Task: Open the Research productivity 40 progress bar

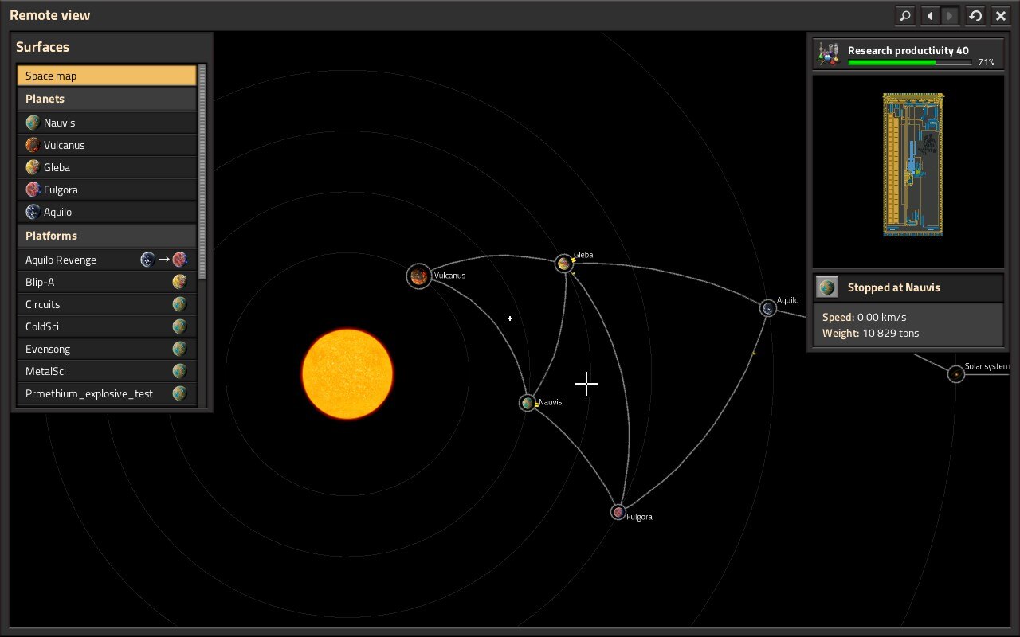Action: [910, 62]
